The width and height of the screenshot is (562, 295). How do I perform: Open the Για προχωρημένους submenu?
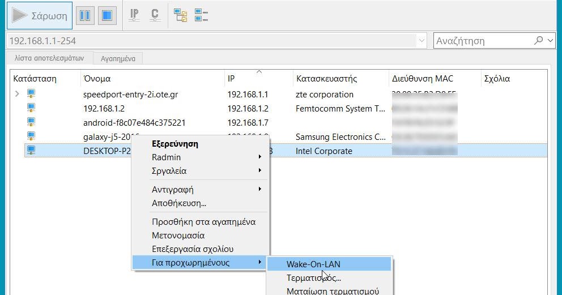point(199,262)
